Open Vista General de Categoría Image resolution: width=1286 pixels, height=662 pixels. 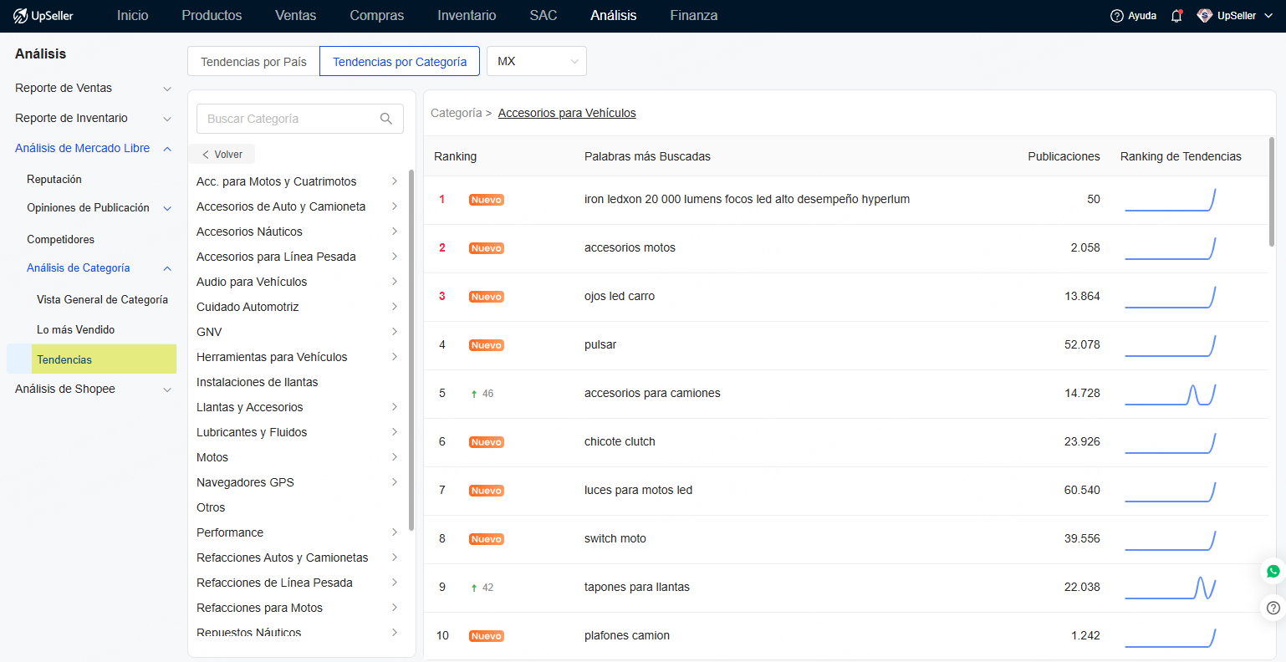click(x=102, y=300)
